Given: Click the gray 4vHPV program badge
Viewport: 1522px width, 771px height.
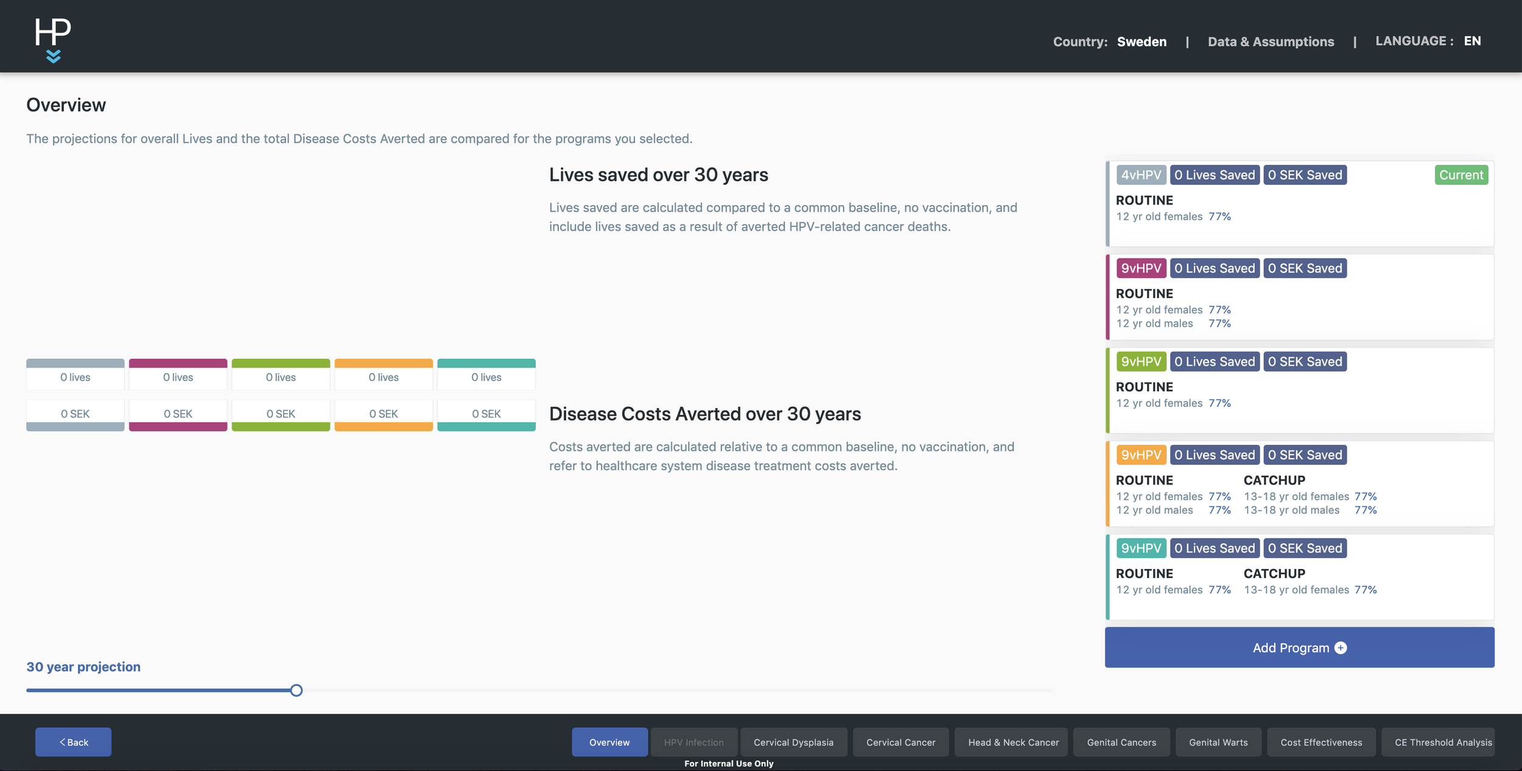Looking at the screenshot, I should click(1141, 175).
